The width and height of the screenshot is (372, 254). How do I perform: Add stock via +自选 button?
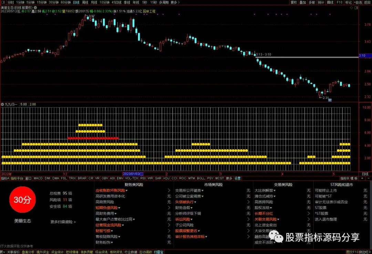click(358, 2)
